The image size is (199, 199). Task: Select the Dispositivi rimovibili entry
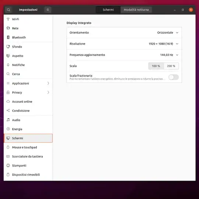coord(28,175)
